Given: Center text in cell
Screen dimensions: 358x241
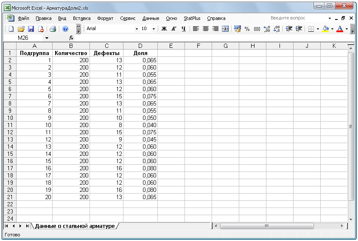Looking at the screenshot, I should pyautogui.click(x=205, y=29).
